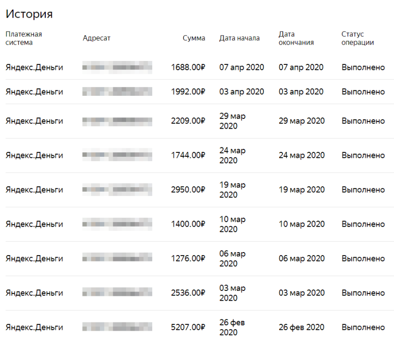Select the 24 мар 2020 start date
Image resolution: width=394 pixels, height=344 pixels.
pos(232,155)
